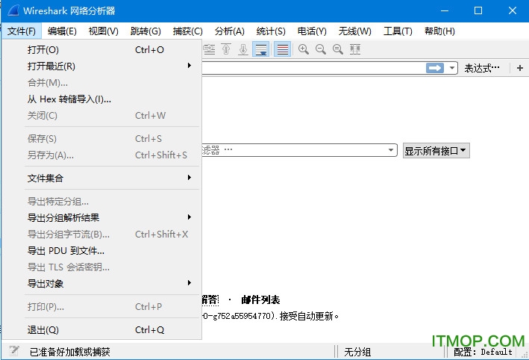Viewport: 529px width, 360px height.
Task: Reset zoom to normal size icon
Action: coord(338,49)
